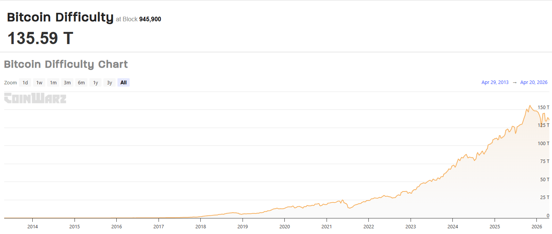This screenshot has height=234, width=552.
Task: Click the 2020 x-axis year label
Action: (x=284, y=226)
